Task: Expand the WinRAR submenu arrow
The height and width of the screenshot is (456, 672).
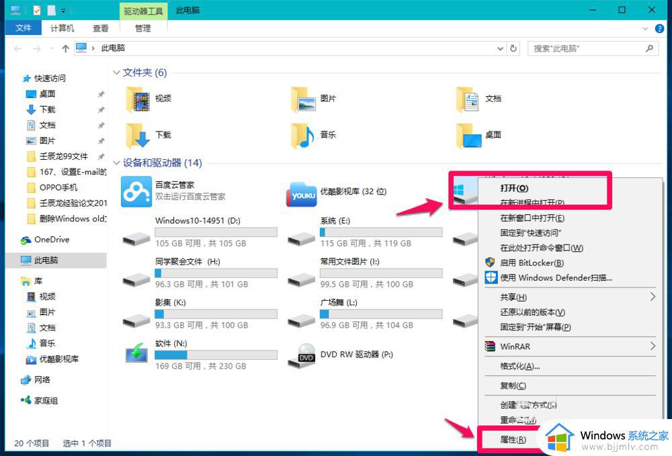Action: (653, 346)
